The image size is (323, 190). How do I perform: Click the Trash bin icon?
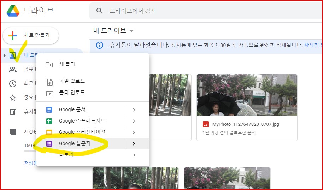[x=13, y=112]
